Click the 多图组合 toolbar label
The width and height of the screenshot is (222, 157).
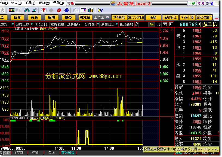[108, 24]
